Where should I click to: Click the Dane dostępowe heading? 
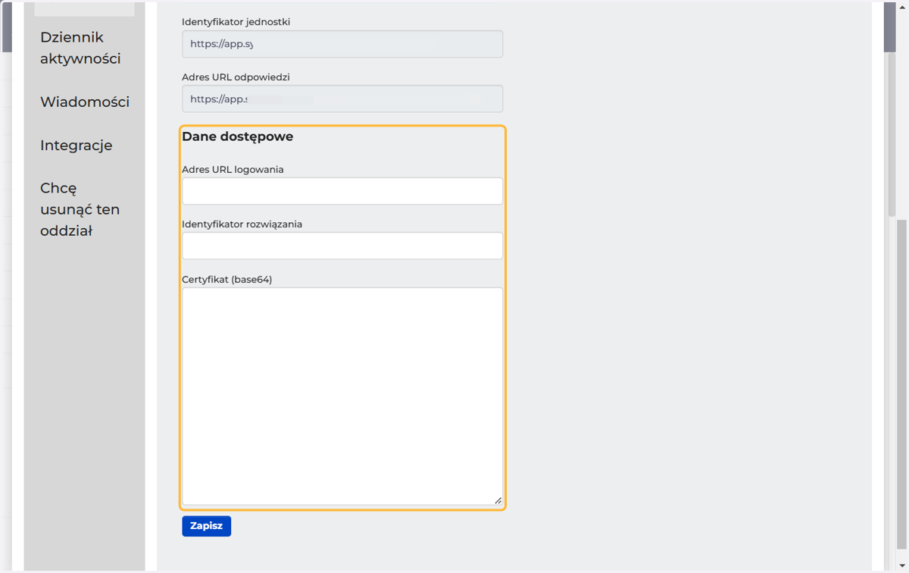237,136
